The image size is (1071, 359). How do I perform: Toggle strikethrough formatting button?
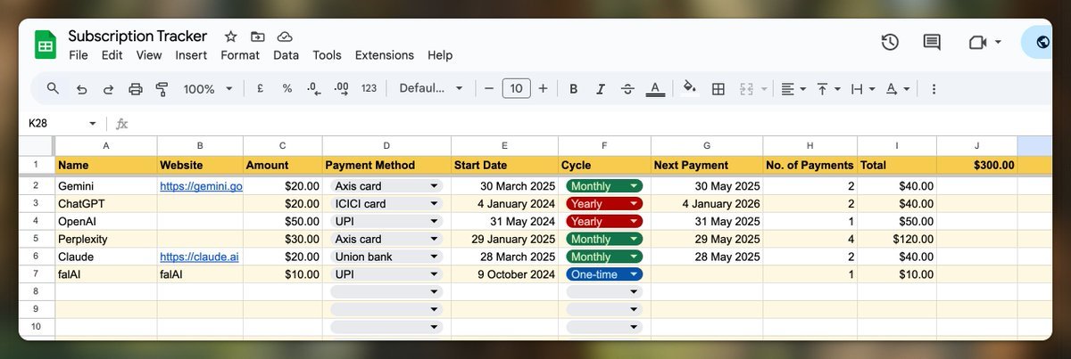[x=627, y=89]
